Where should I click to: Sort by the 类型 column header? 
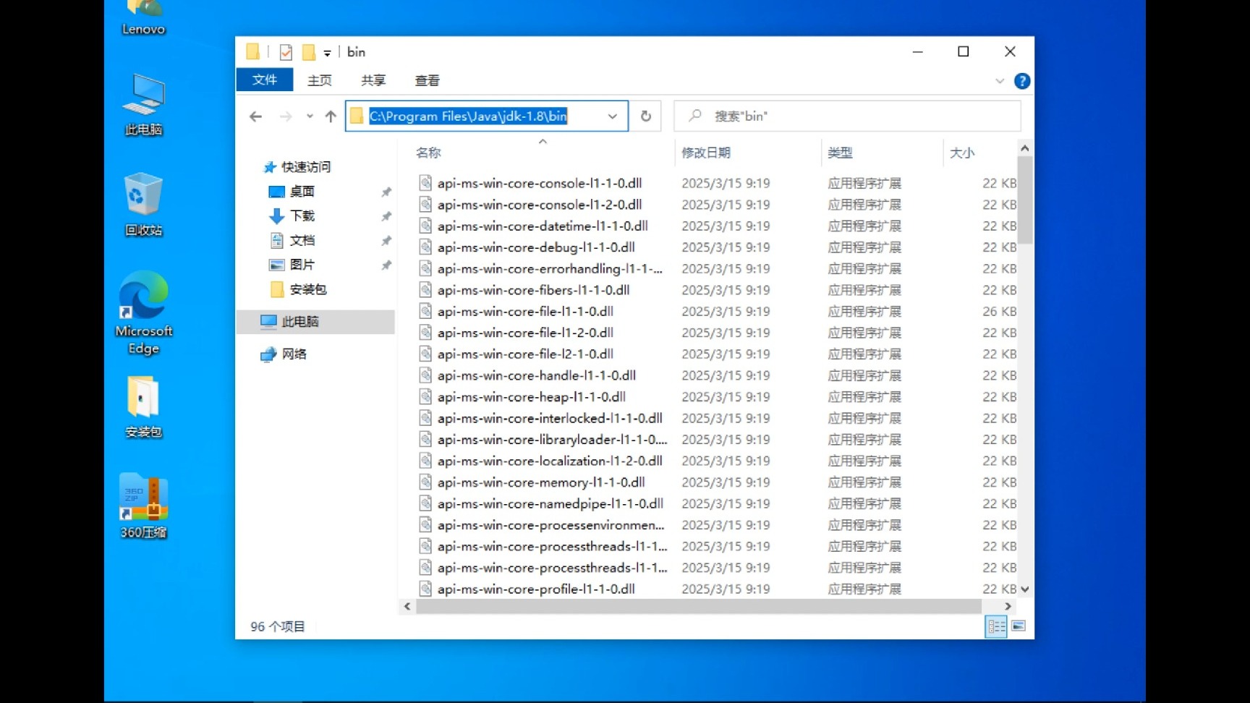[840, 153]
